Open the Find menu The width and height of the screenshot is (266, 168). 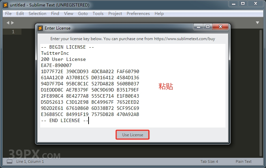pos(55,14)
